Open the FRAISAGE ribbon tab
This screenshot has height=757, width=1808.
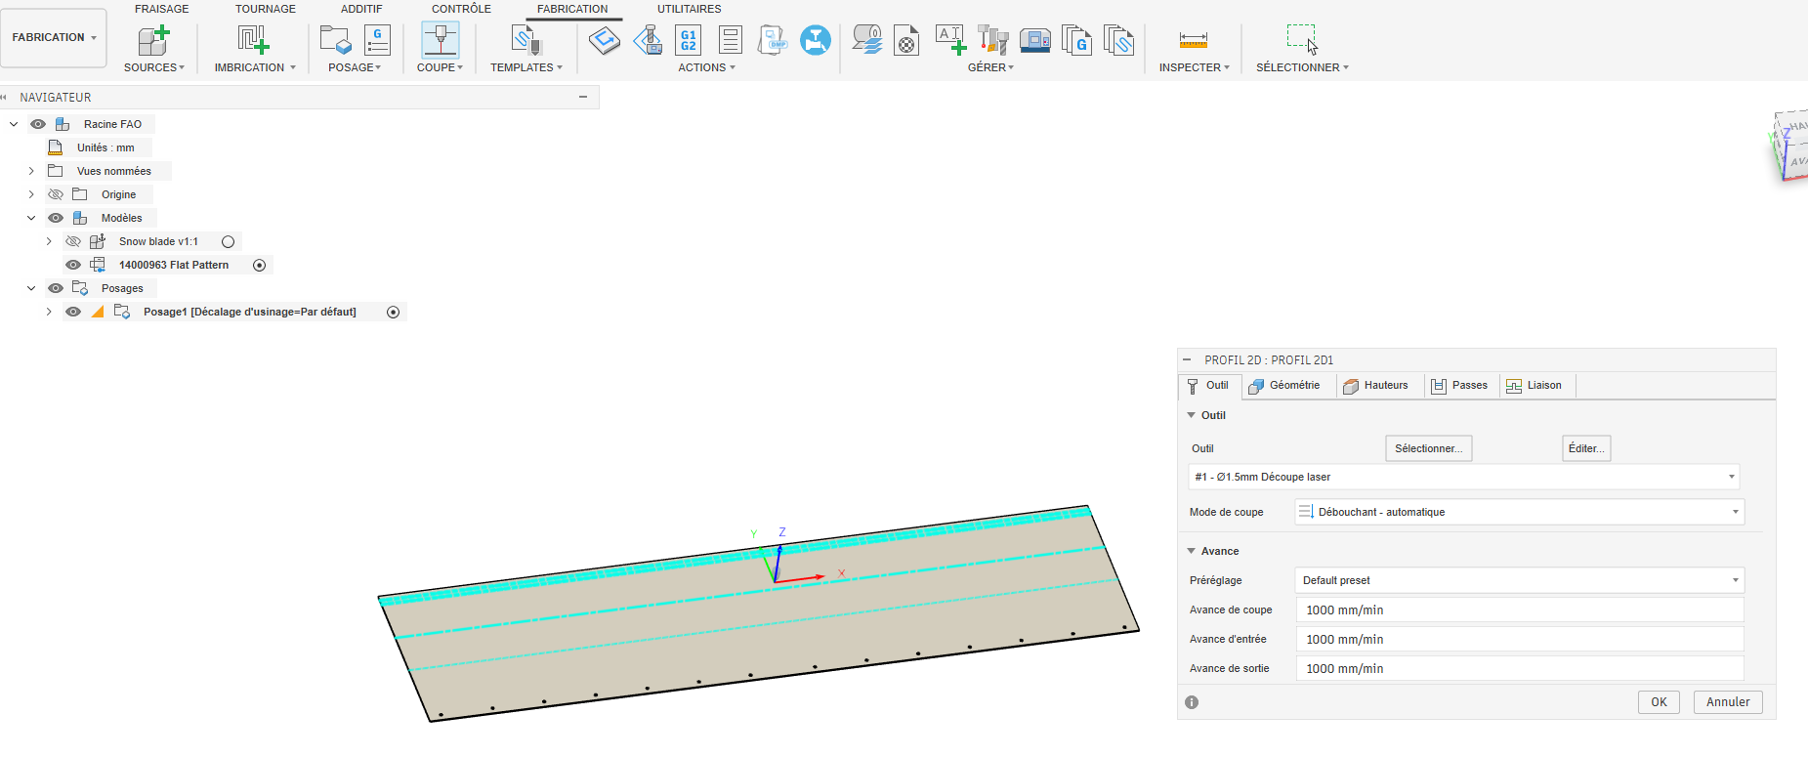(162, 9)
